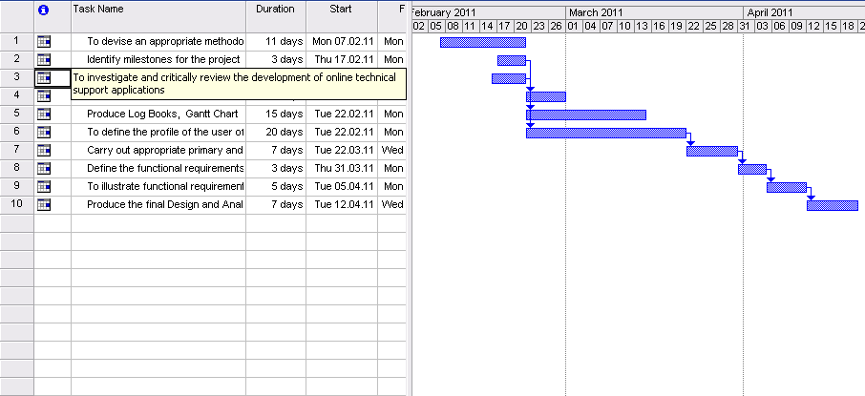
Task: Select the 20-day Gantt bar of task 6
Action: 605,133
